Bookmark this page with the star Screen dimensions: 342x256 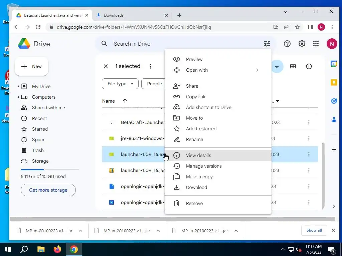297,27
